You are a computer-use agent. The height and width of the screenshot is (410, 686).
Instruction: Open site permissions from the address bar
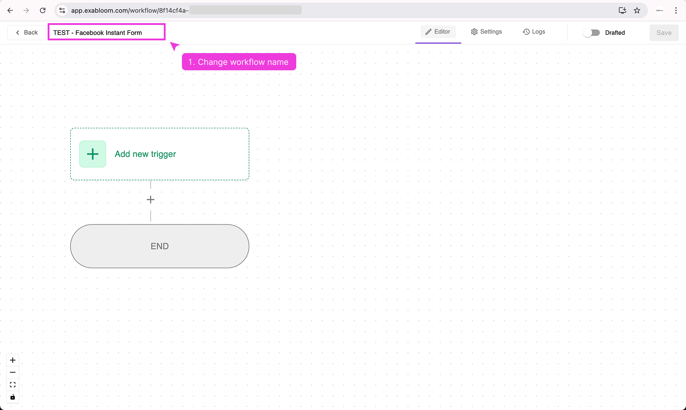(62, 10)
